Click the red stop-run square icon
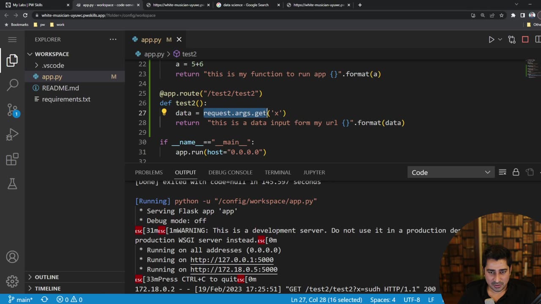The width and height of the screenshot is (541, 304). coord(525,39)
